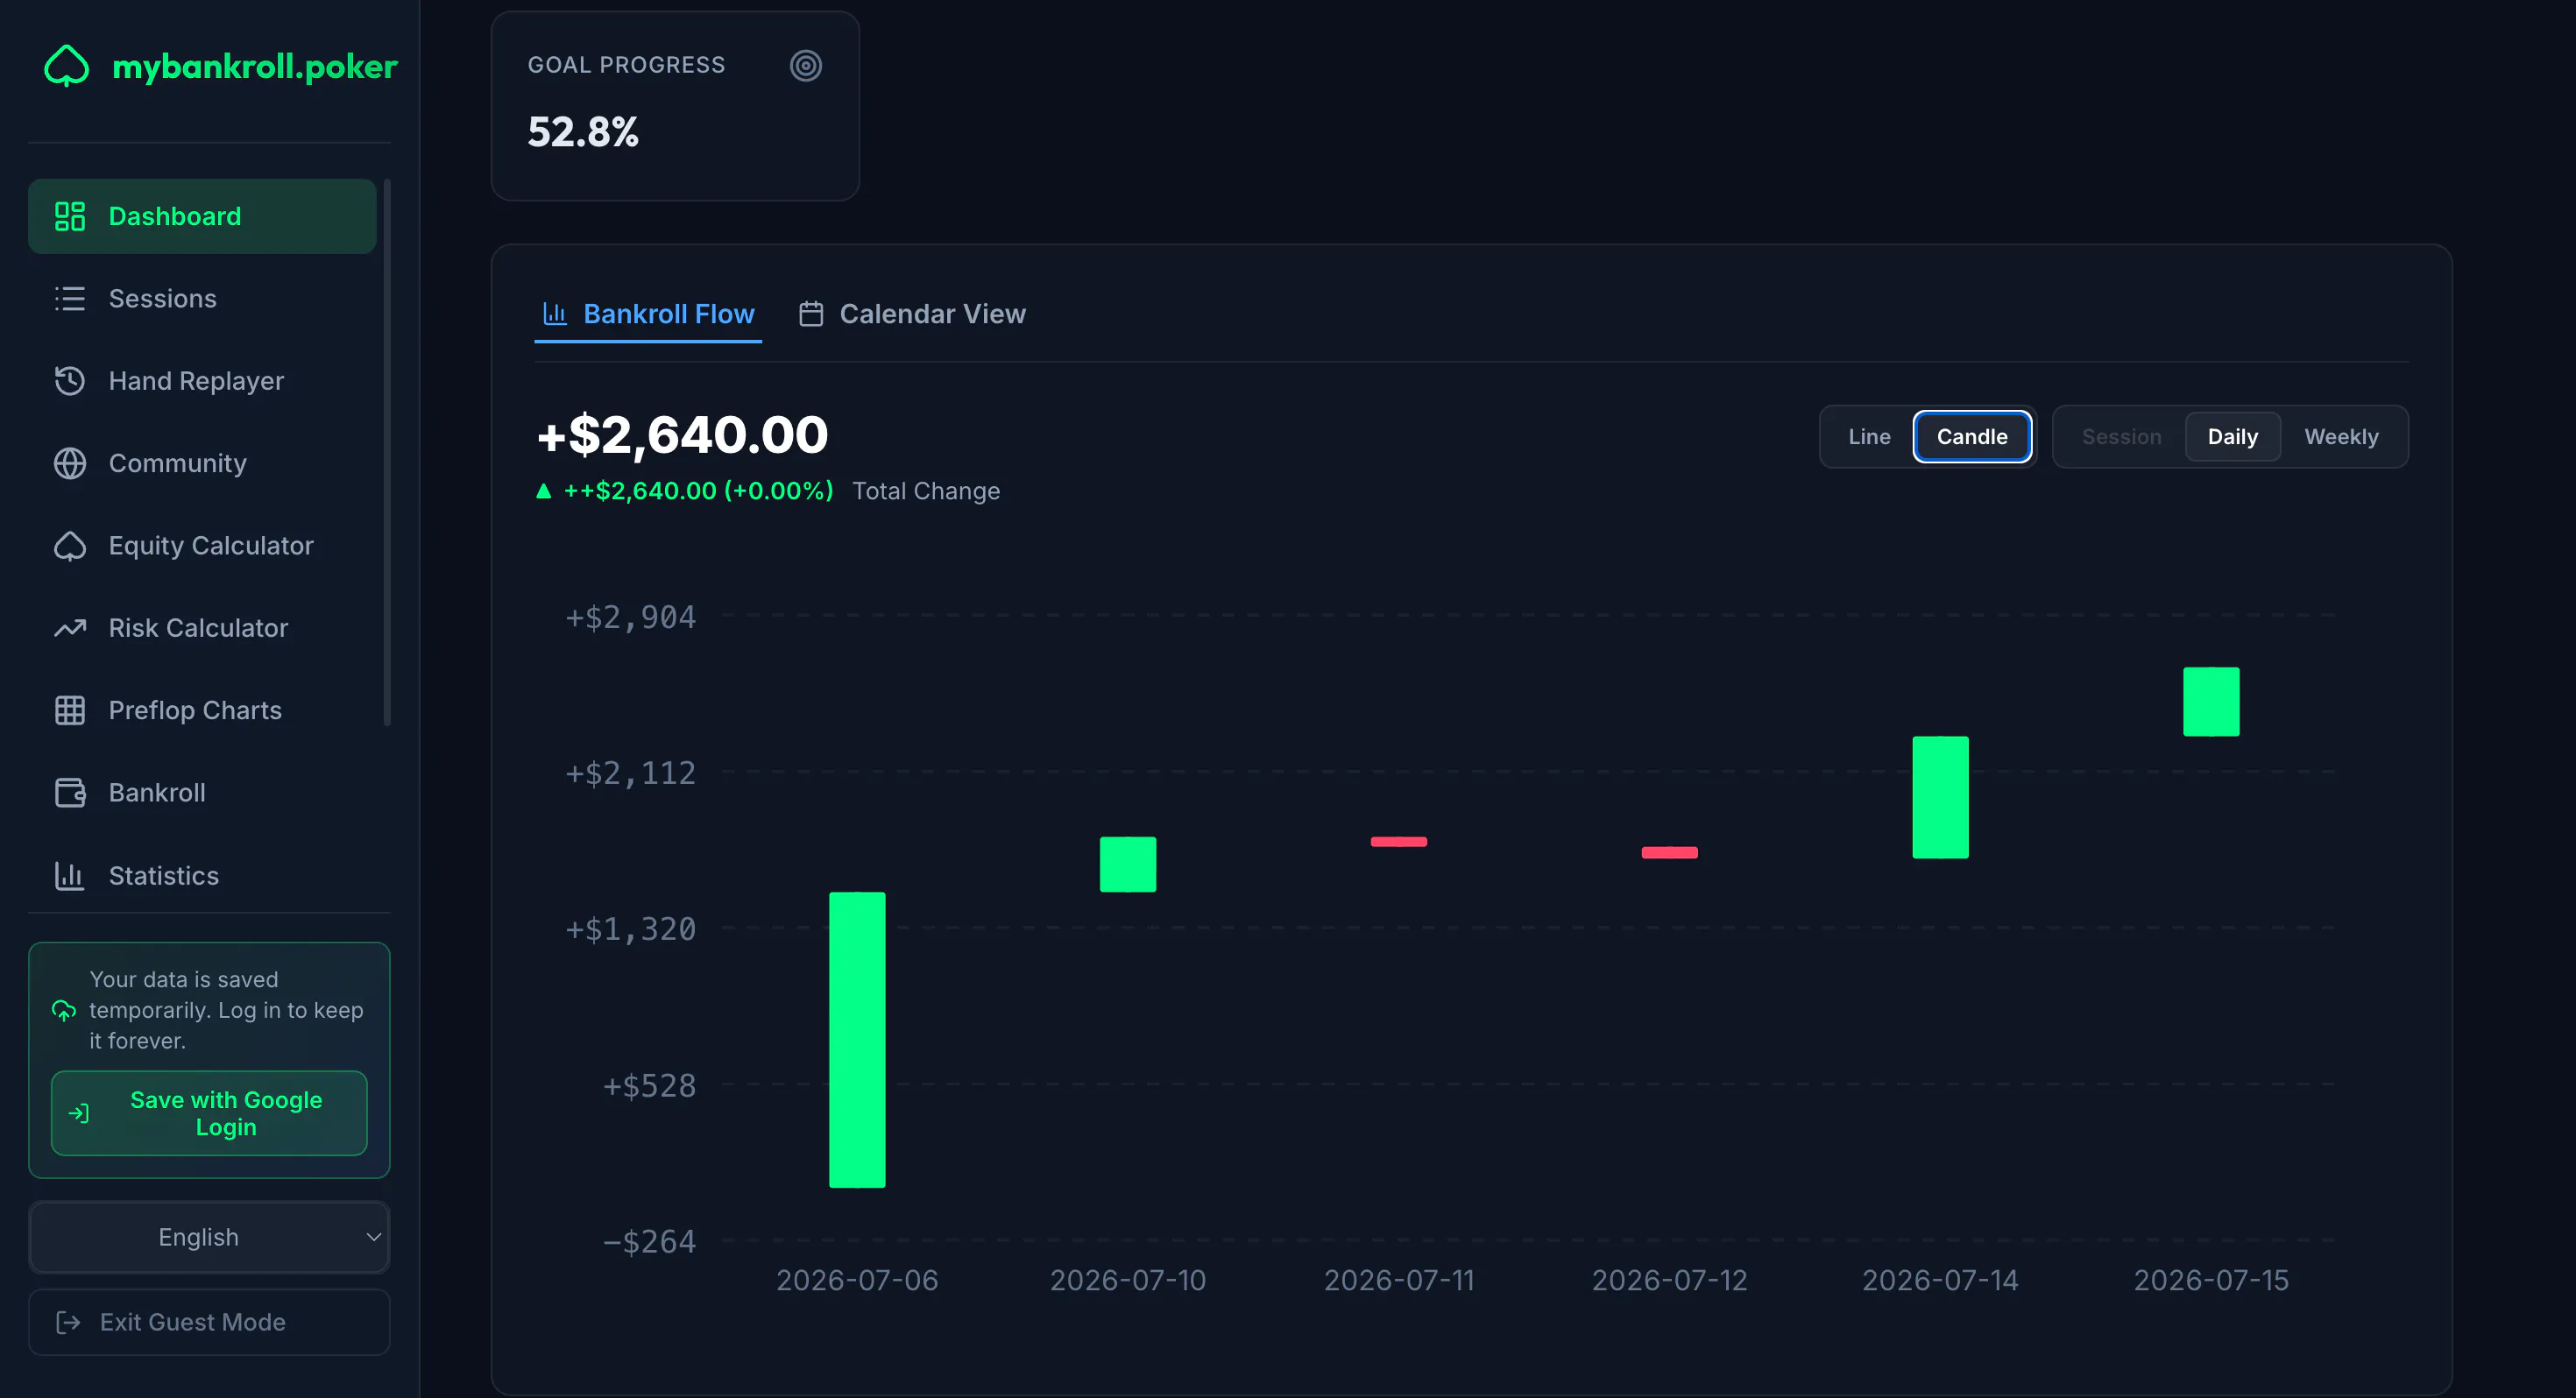2576x1398 pixels.
Task: Click the exit icon beside Exit Guest Mode
Action: click(x=68, y=1322)
